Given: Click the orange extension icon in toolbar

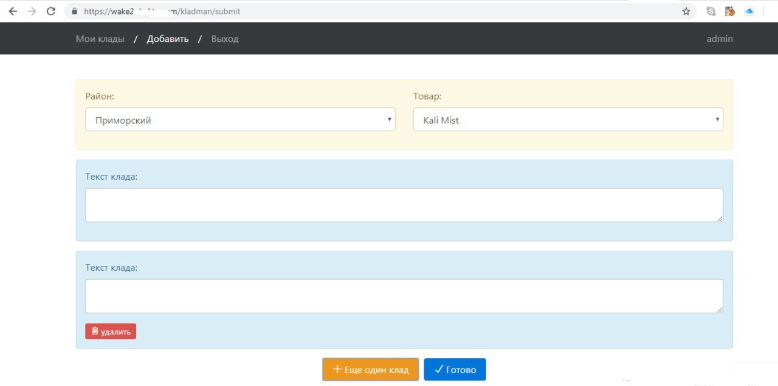Looking at the screenshot, I should point(730,11).
